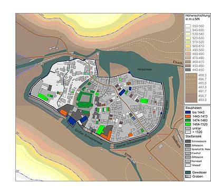Click the 'Graben' legend label

click(x=198, y=177)
